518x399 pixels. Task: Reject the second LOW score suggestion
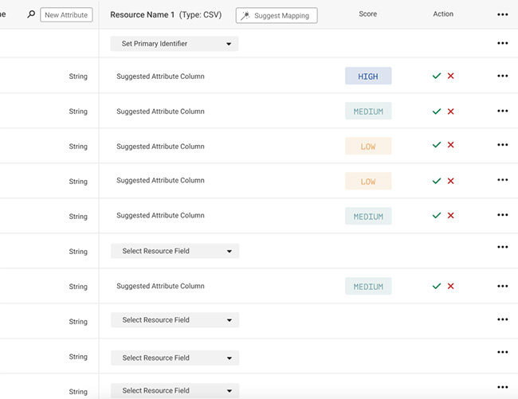click(450, 181)
